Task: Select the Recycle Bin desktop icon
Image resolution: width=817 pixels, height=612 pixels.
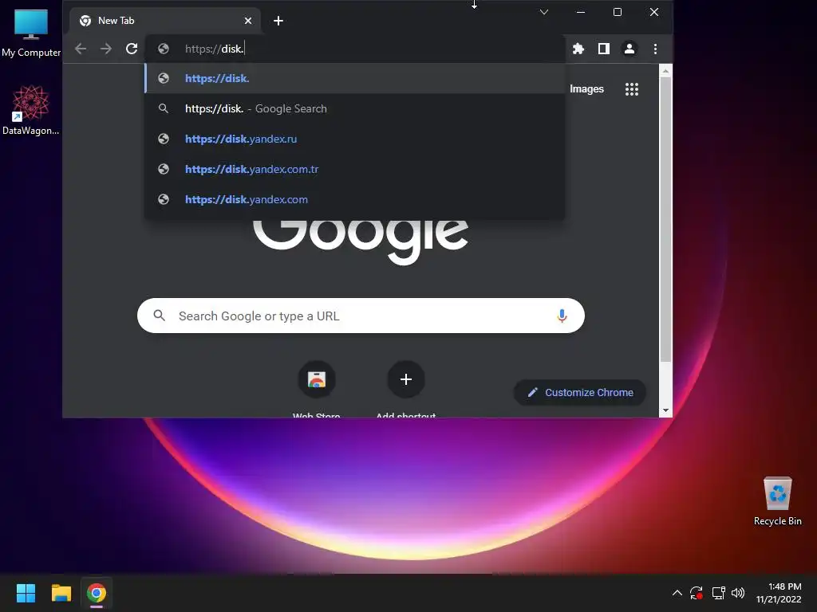Action: 777,501
